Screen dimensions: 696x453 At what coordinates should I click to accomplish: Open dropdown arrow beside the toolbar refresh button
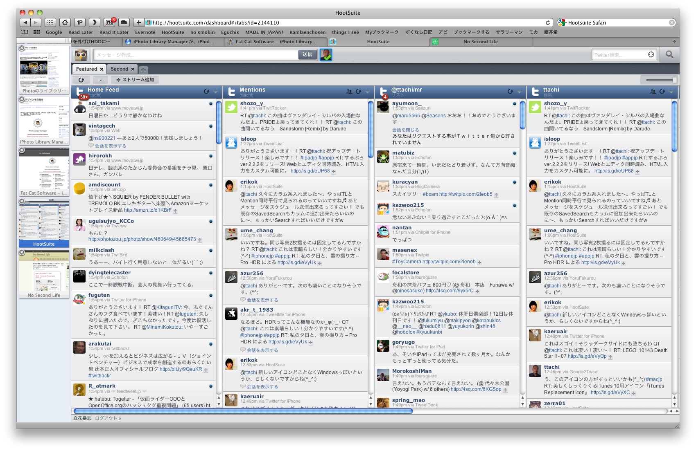coord(101,80)
